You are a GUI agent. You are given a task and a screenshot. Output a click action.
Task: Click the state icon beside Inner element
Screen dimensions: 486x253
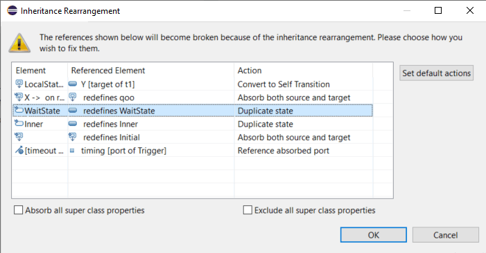[19, 123]
